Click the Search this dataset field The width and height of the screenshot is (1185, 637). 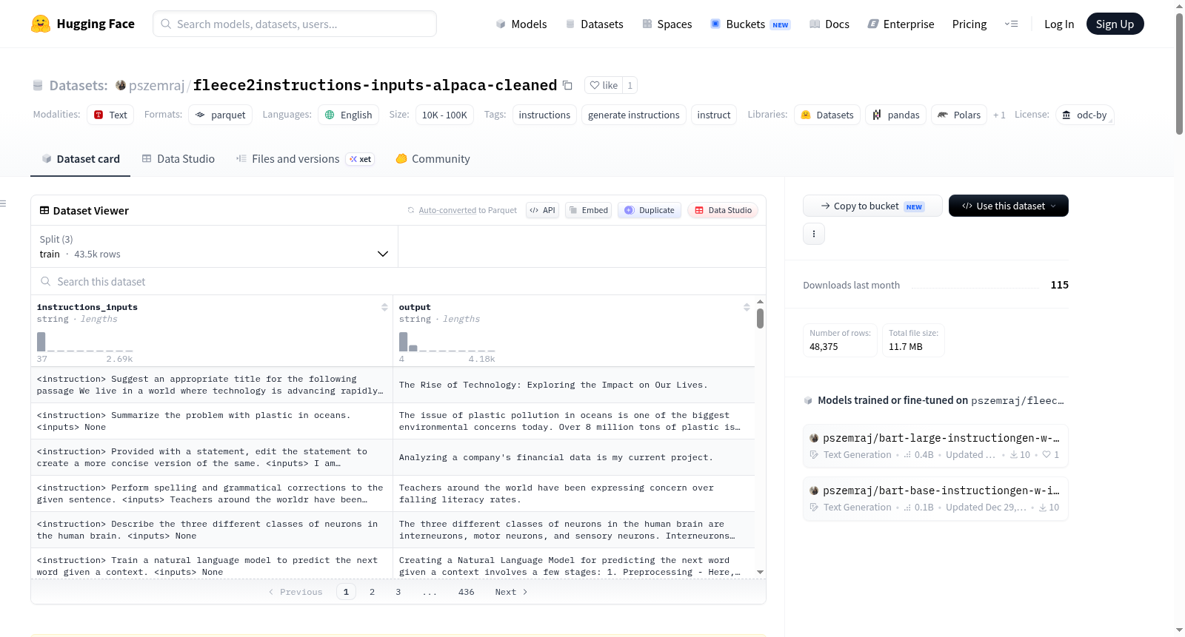click(398, 282)
